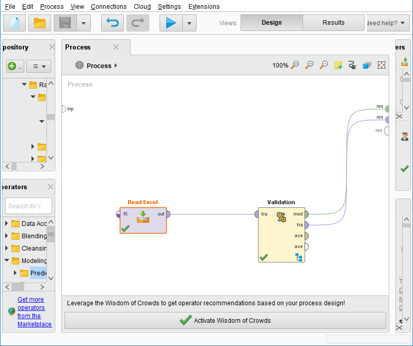Image resolution: width=413 pixels, height=346 pixels.
Task: Click the import icon in the right panel
Action: coord(404,62)
